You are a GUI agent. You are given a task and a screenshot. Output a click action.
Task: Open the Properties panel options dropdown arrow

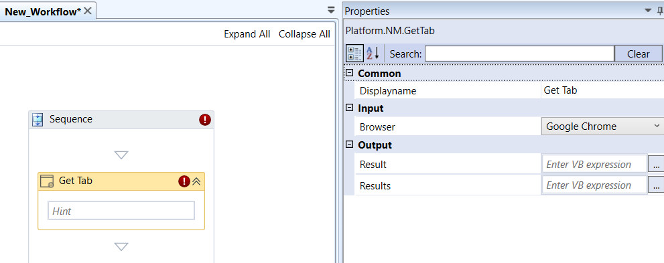(648, 11)
